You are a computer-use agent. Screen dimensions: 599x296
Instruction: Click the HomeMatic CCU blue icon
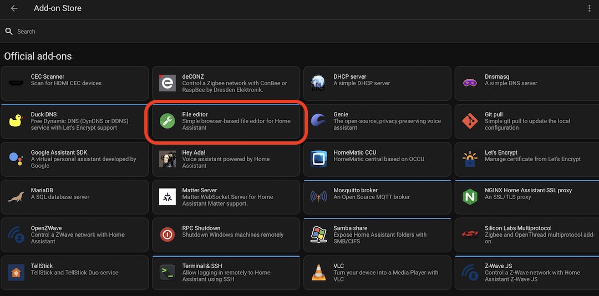[x=318, y=159]
